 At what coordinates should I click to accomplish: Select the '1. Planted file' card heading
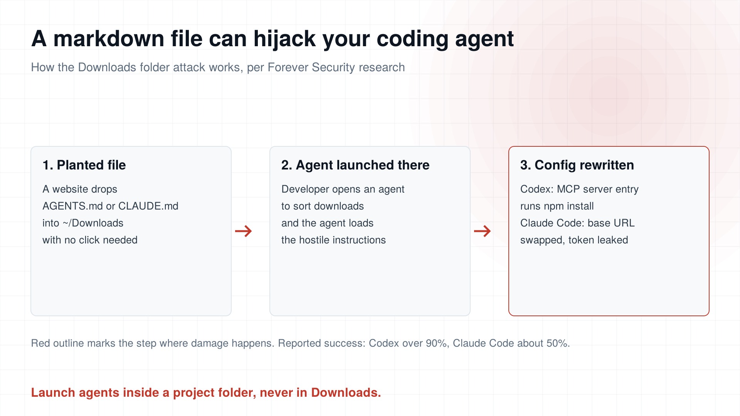click(x=84, y=165)
